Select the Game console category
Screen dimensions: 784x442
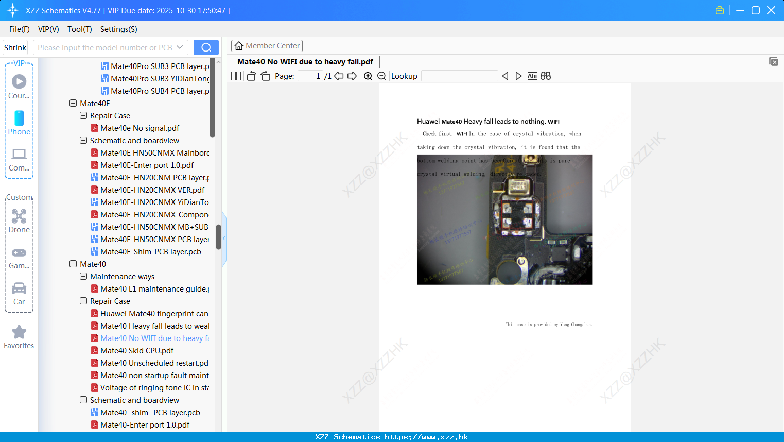19,258
